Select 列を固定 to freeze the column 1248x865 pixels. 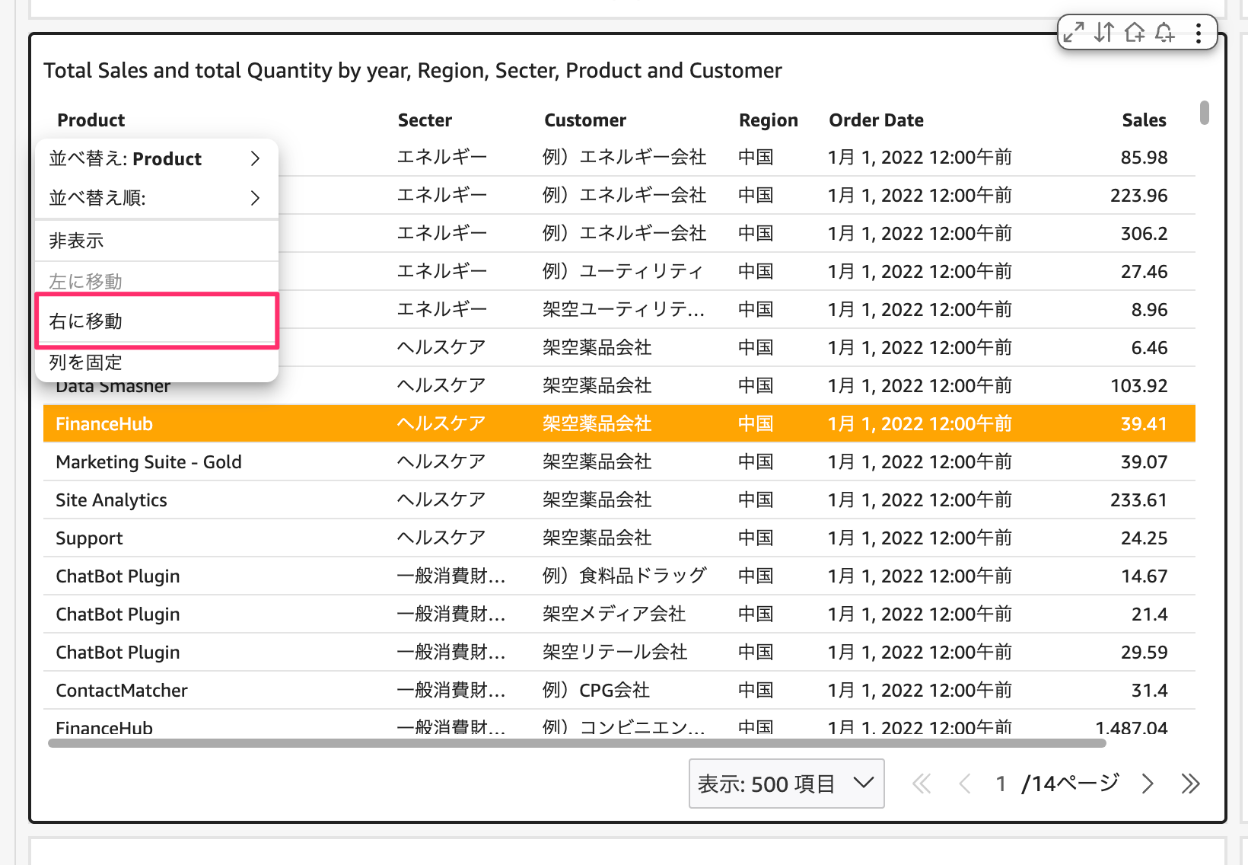[x=156, y=362]
